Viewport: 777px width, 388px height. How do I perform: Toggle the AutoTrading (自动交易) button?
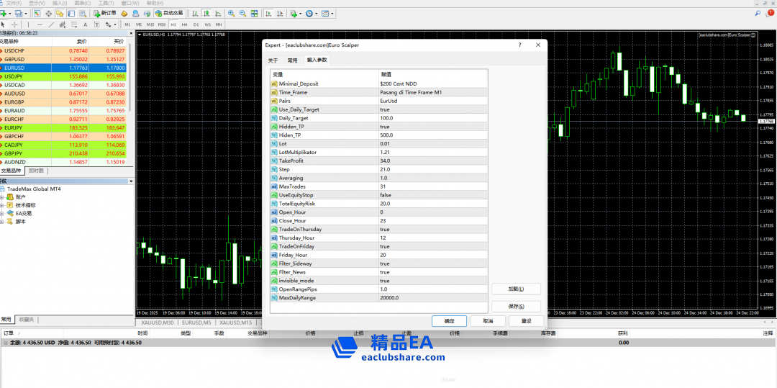(x=168, y=13)
